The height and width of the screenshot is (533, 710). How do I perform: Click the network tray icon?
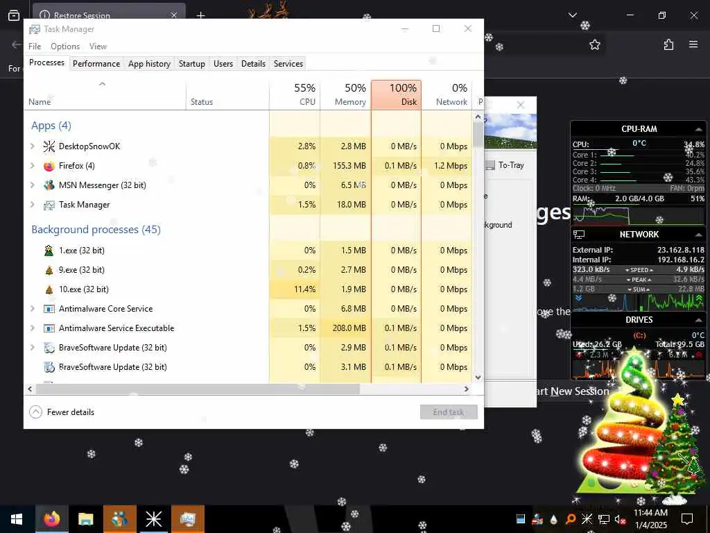[x=604, y=519]
